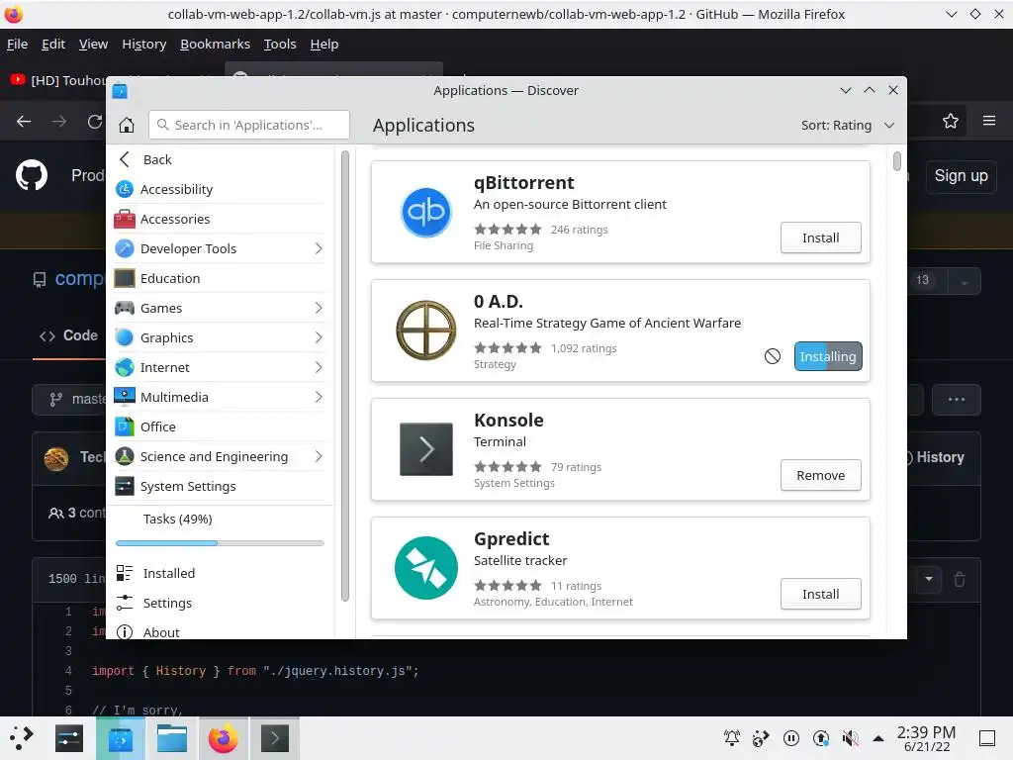Open the Accessibility category
Viewport: 1013px width, 760px height.
[220, 189]
